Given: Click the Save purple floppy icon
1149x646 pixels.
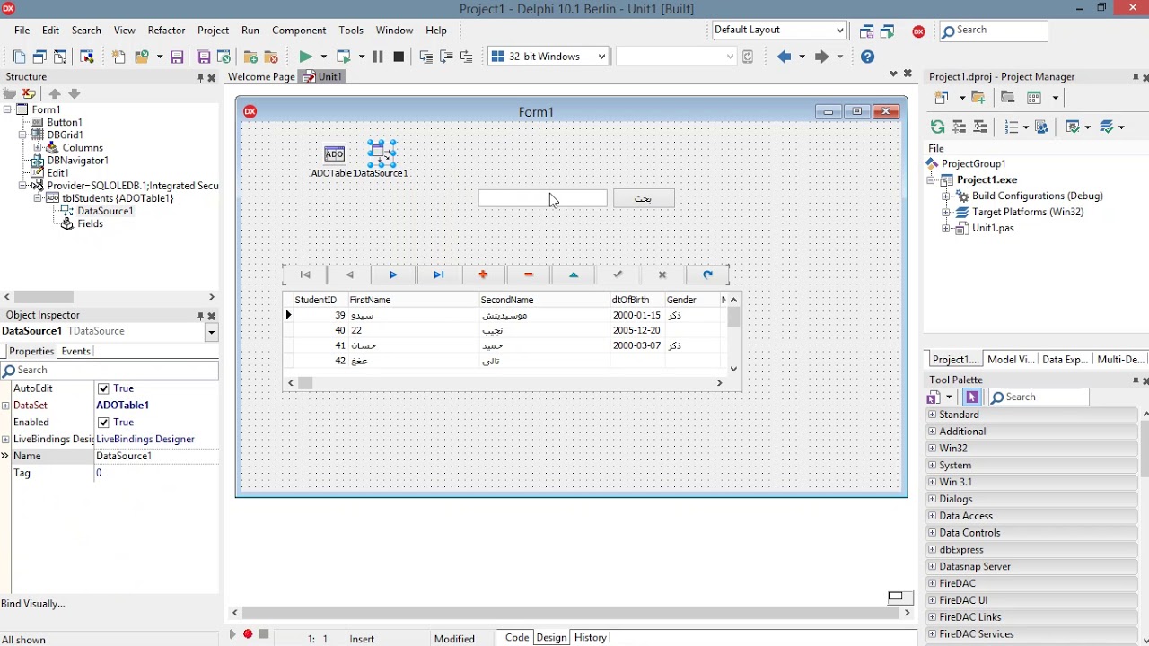Looking at the screenshot, I should [x=177, y=57].
